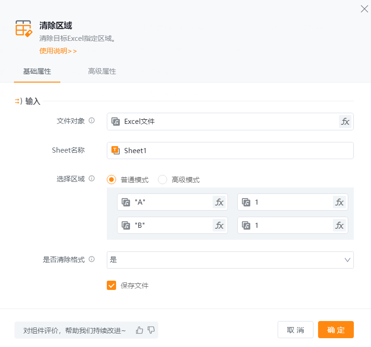Click the fx icon in the "B" column field
Image resolution: width=371 pixels, height=347 pixels.
coord(219,225)
